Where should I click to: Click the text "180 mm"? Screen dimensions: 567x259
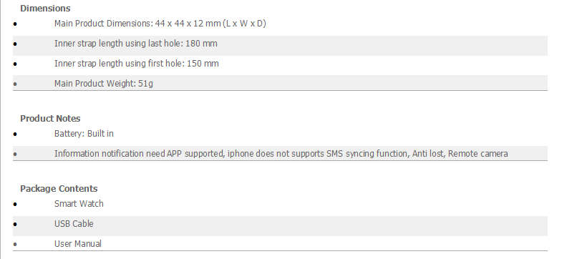pyautogui.click(x=201, y=44)
